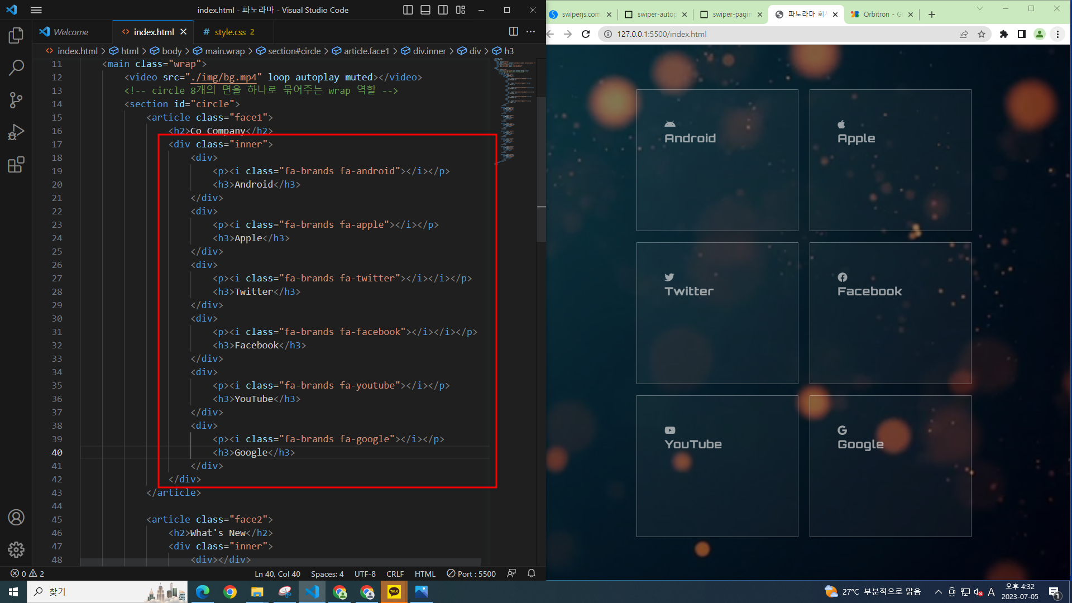Image resolution: width=1072 pixels, height=603 pixels.
Task: Switch to the style.css tab
Action: click(230, 32)
